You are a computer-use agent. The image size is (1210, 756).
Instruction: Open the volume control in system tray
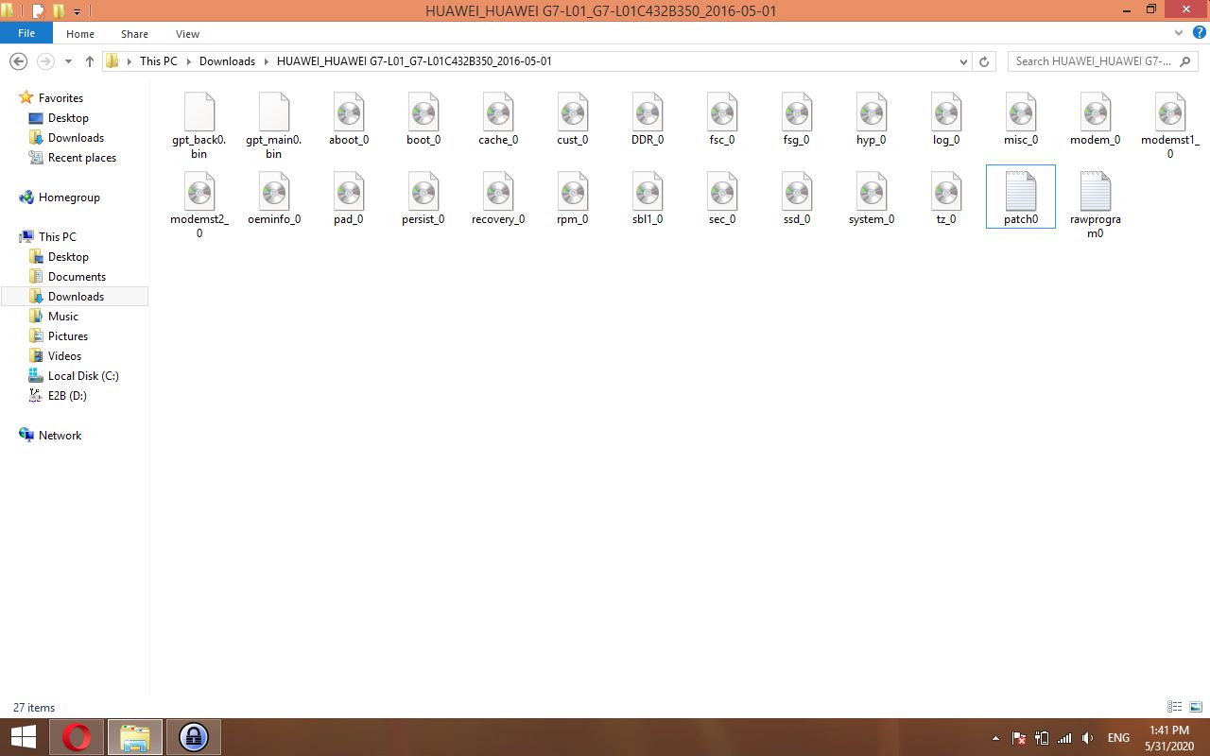(1088, 738)
